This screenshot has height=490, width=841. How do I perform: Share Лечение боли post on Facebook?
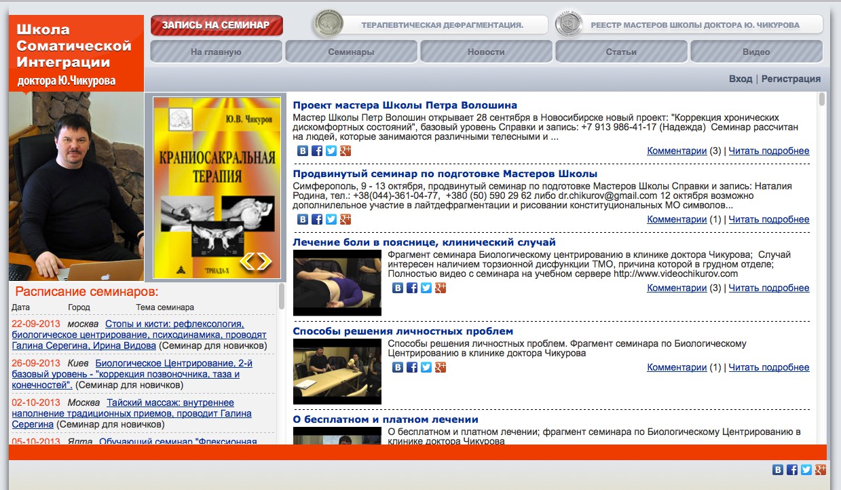click(412, 288)
